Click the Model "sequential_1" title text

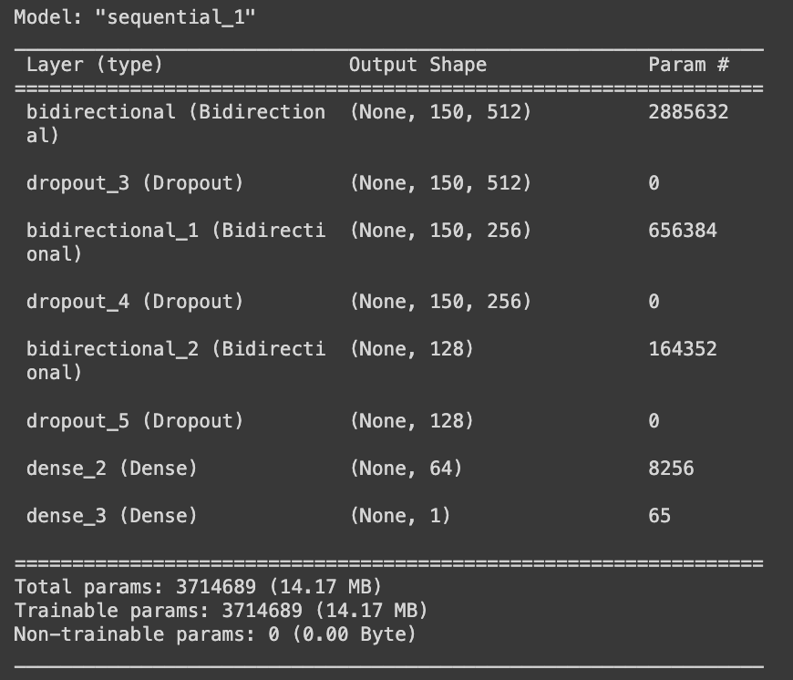[135, 17]
